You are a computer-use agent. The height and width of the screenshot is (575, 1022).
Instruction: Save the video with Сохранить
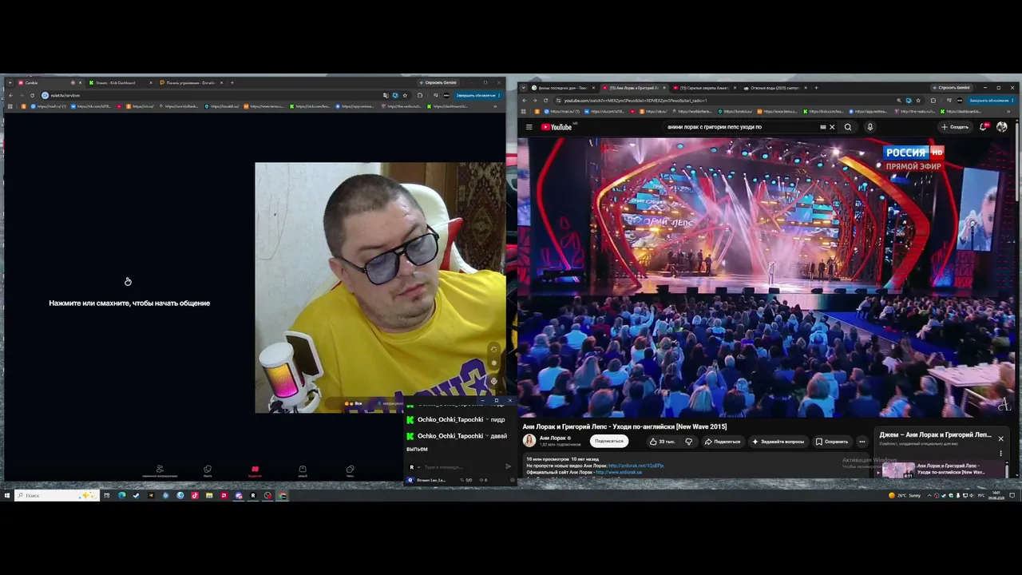pyautogui.click(x=832, y=442)
